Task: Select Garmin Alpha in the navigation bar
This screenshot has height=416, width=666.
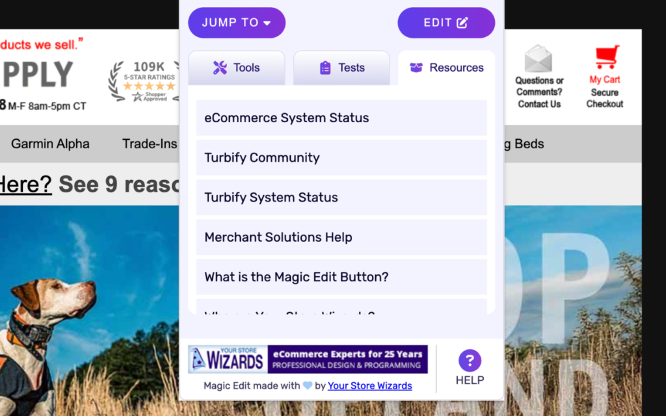Action: (x=50, y=144)
